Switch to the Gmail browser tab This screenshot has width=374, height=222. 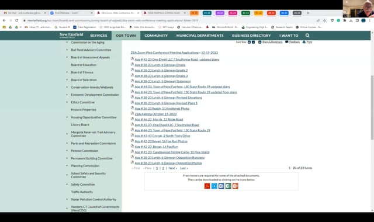pyautogui.click(x=25, y=13)
